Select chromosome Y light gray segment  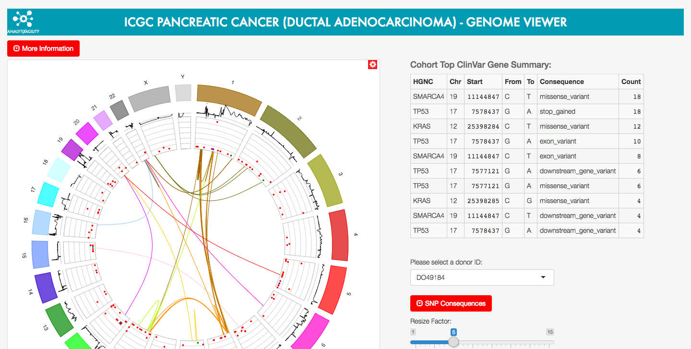click(x=183, y=93)
